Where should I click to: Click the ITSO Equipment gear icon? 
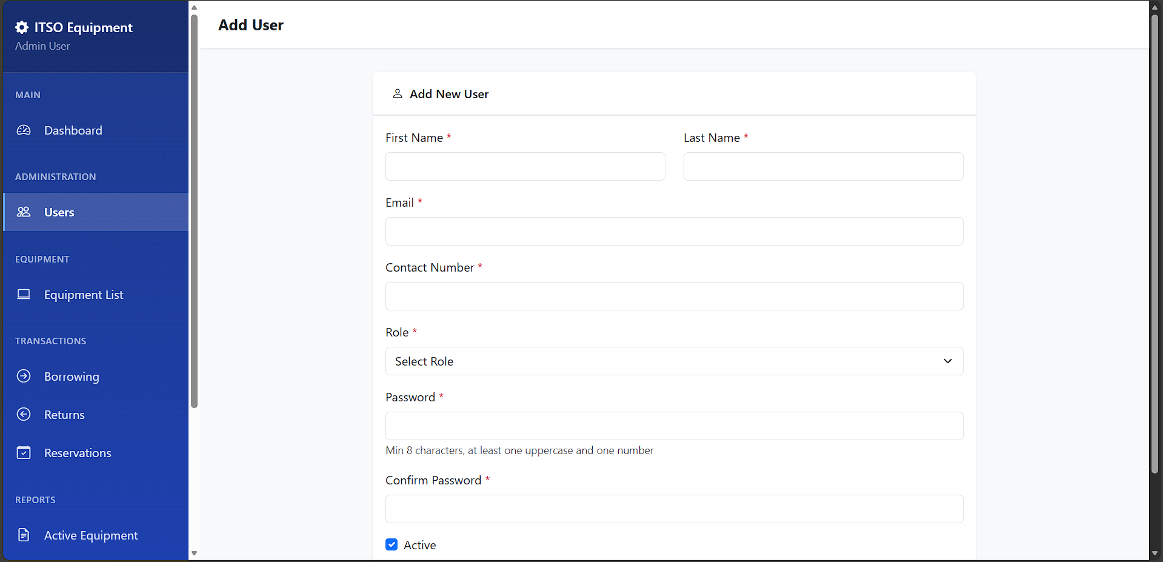tap(22, 27)
